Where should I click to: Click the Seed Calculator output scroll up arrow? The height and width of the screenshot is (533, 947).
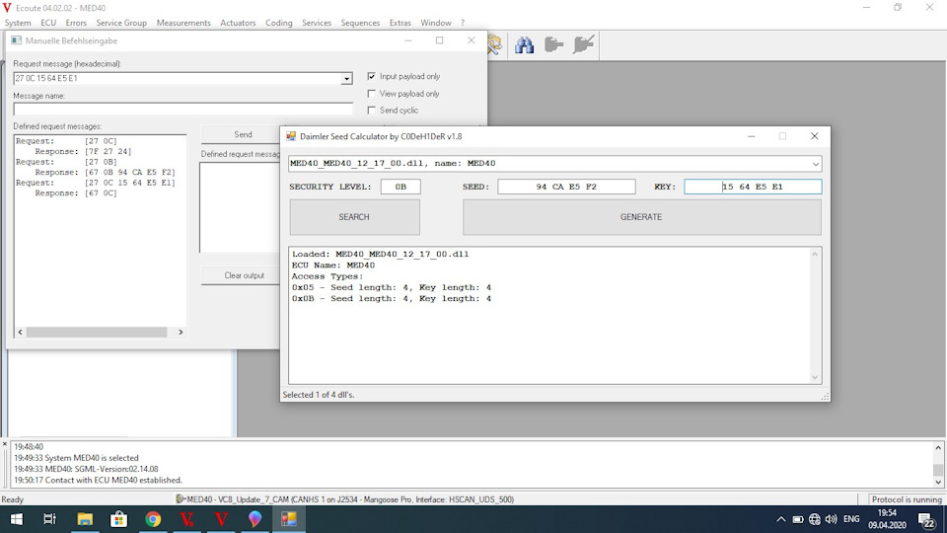pos(815,255)
